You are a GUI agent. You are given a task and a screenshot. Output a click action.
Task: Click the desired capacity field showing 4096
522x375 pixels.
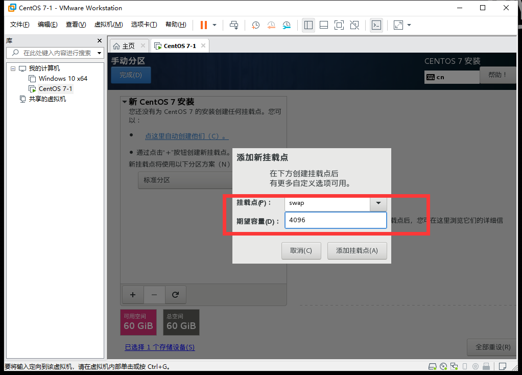click(x=336, y=220)
